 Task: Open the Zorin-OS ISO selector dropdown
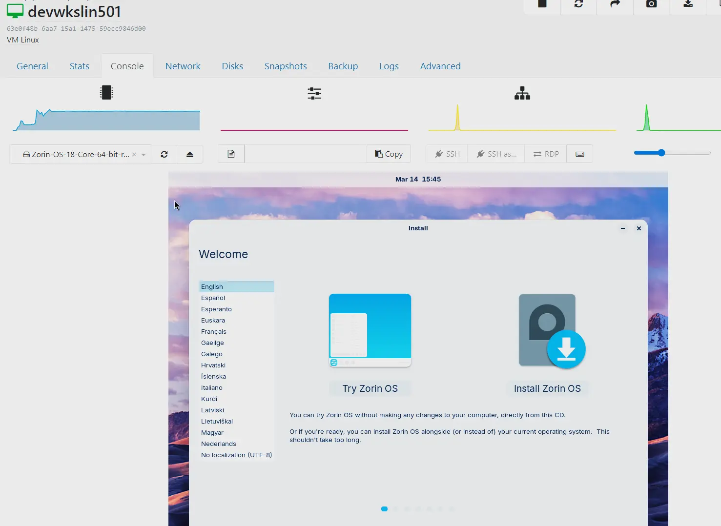(143, 154)
